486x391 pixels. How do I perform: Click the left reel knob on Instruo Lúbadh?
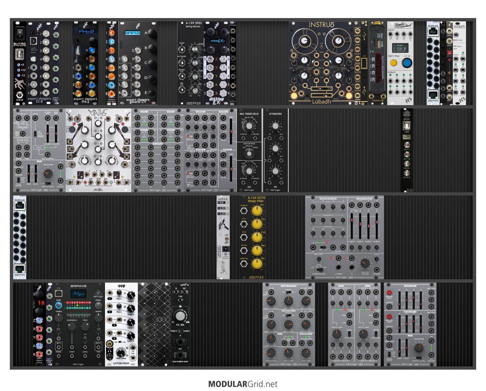coord(305,41)
